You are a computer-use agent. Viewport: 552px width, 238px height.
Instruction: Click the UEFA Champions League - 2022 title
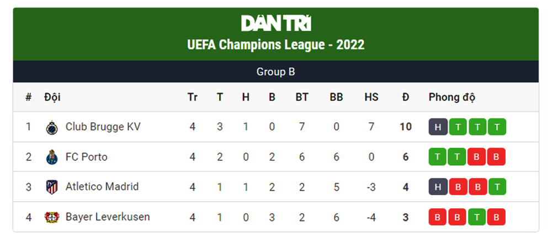pos(276,45)
